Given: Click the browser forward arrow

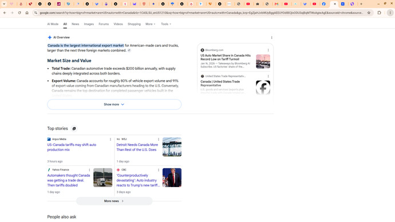Looking at the screenshot, I should coord(12,13).
